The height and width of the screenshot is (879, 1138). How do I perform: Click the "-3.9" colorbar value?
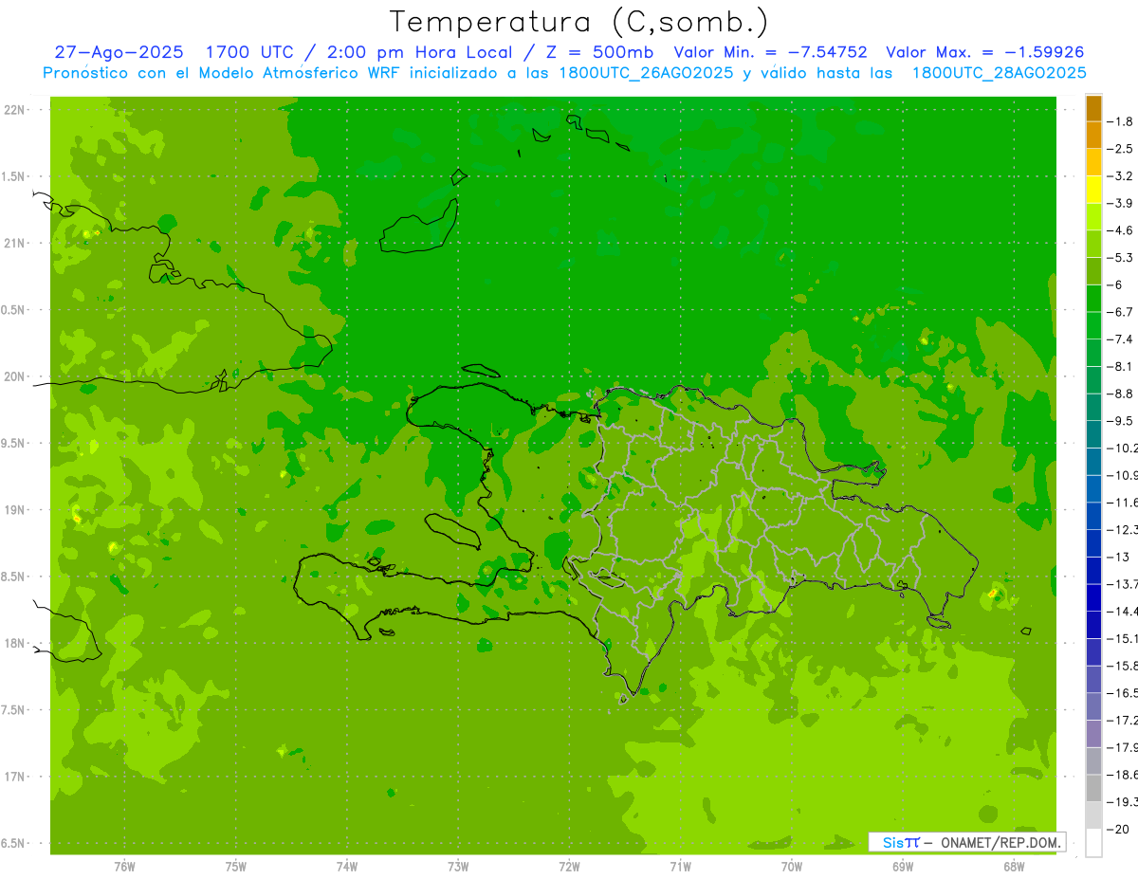pyautogui.click(x=1121, y=203)
